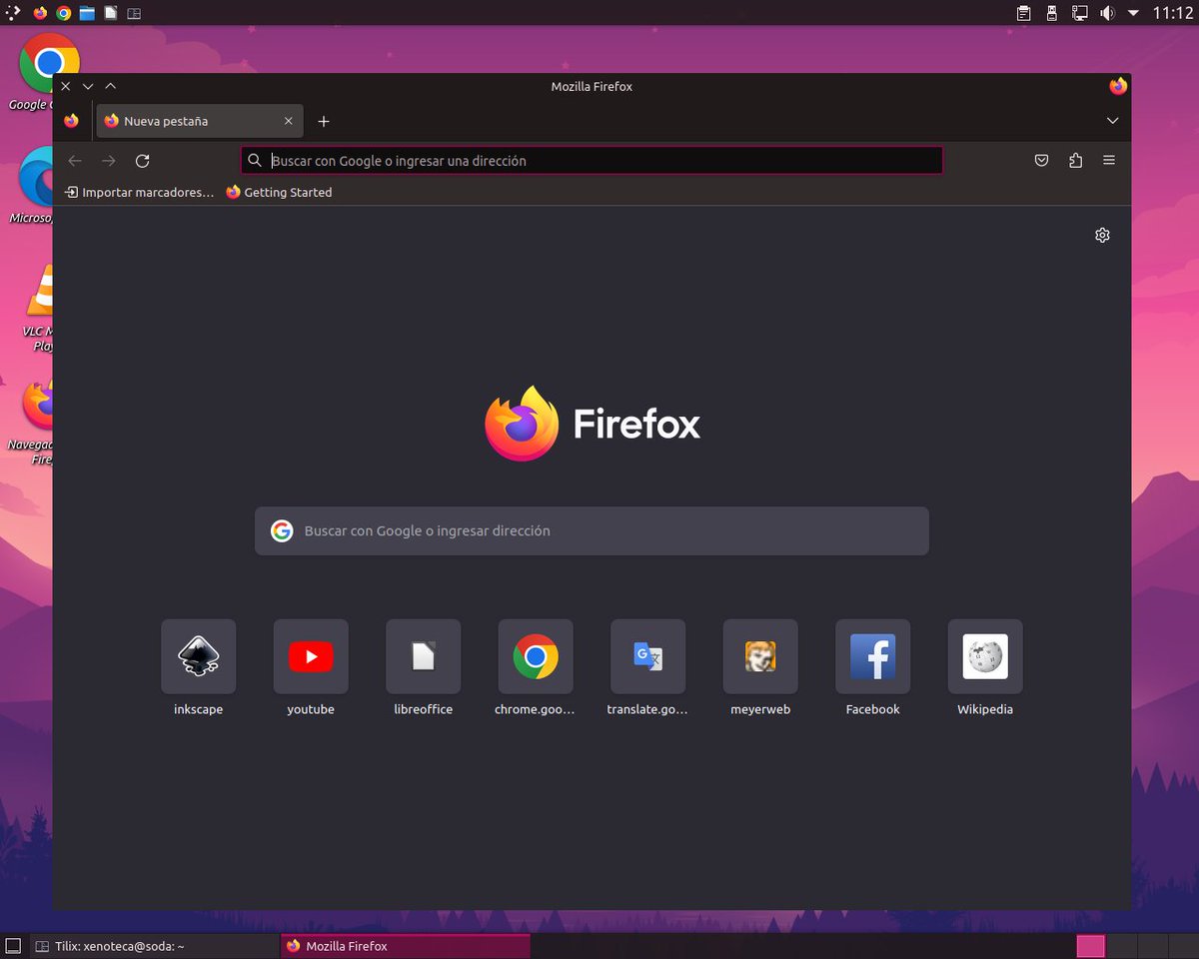Go forward using the forward arrow
Image resolution: width=1199 pixels, height=959 pixels.
109,161
